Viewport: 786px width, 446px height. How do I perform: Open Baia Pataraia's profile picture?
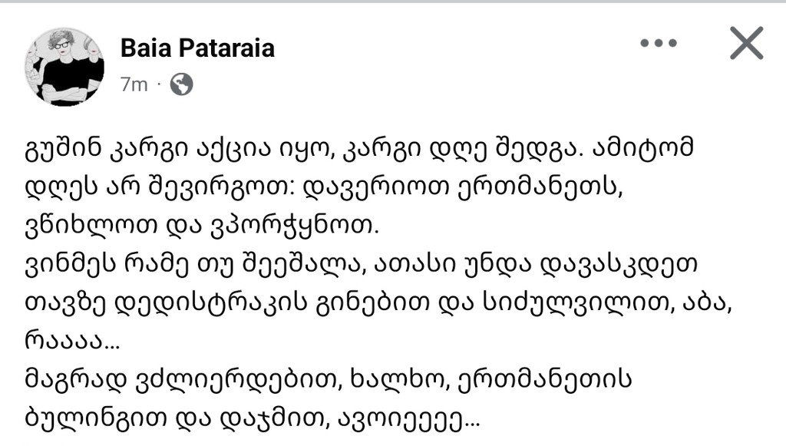tap(64, 66)
